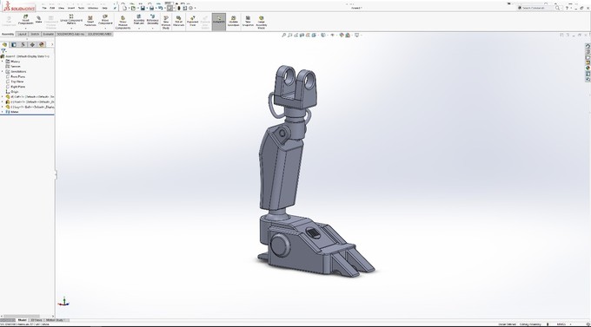Switch to the Motion Study tab at the bottom
This screenshot has width=591, height=327.
56,320
